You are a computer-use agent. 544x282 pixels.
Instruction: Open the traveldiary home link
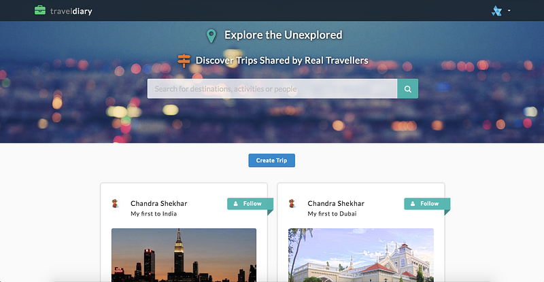[71, 11]
